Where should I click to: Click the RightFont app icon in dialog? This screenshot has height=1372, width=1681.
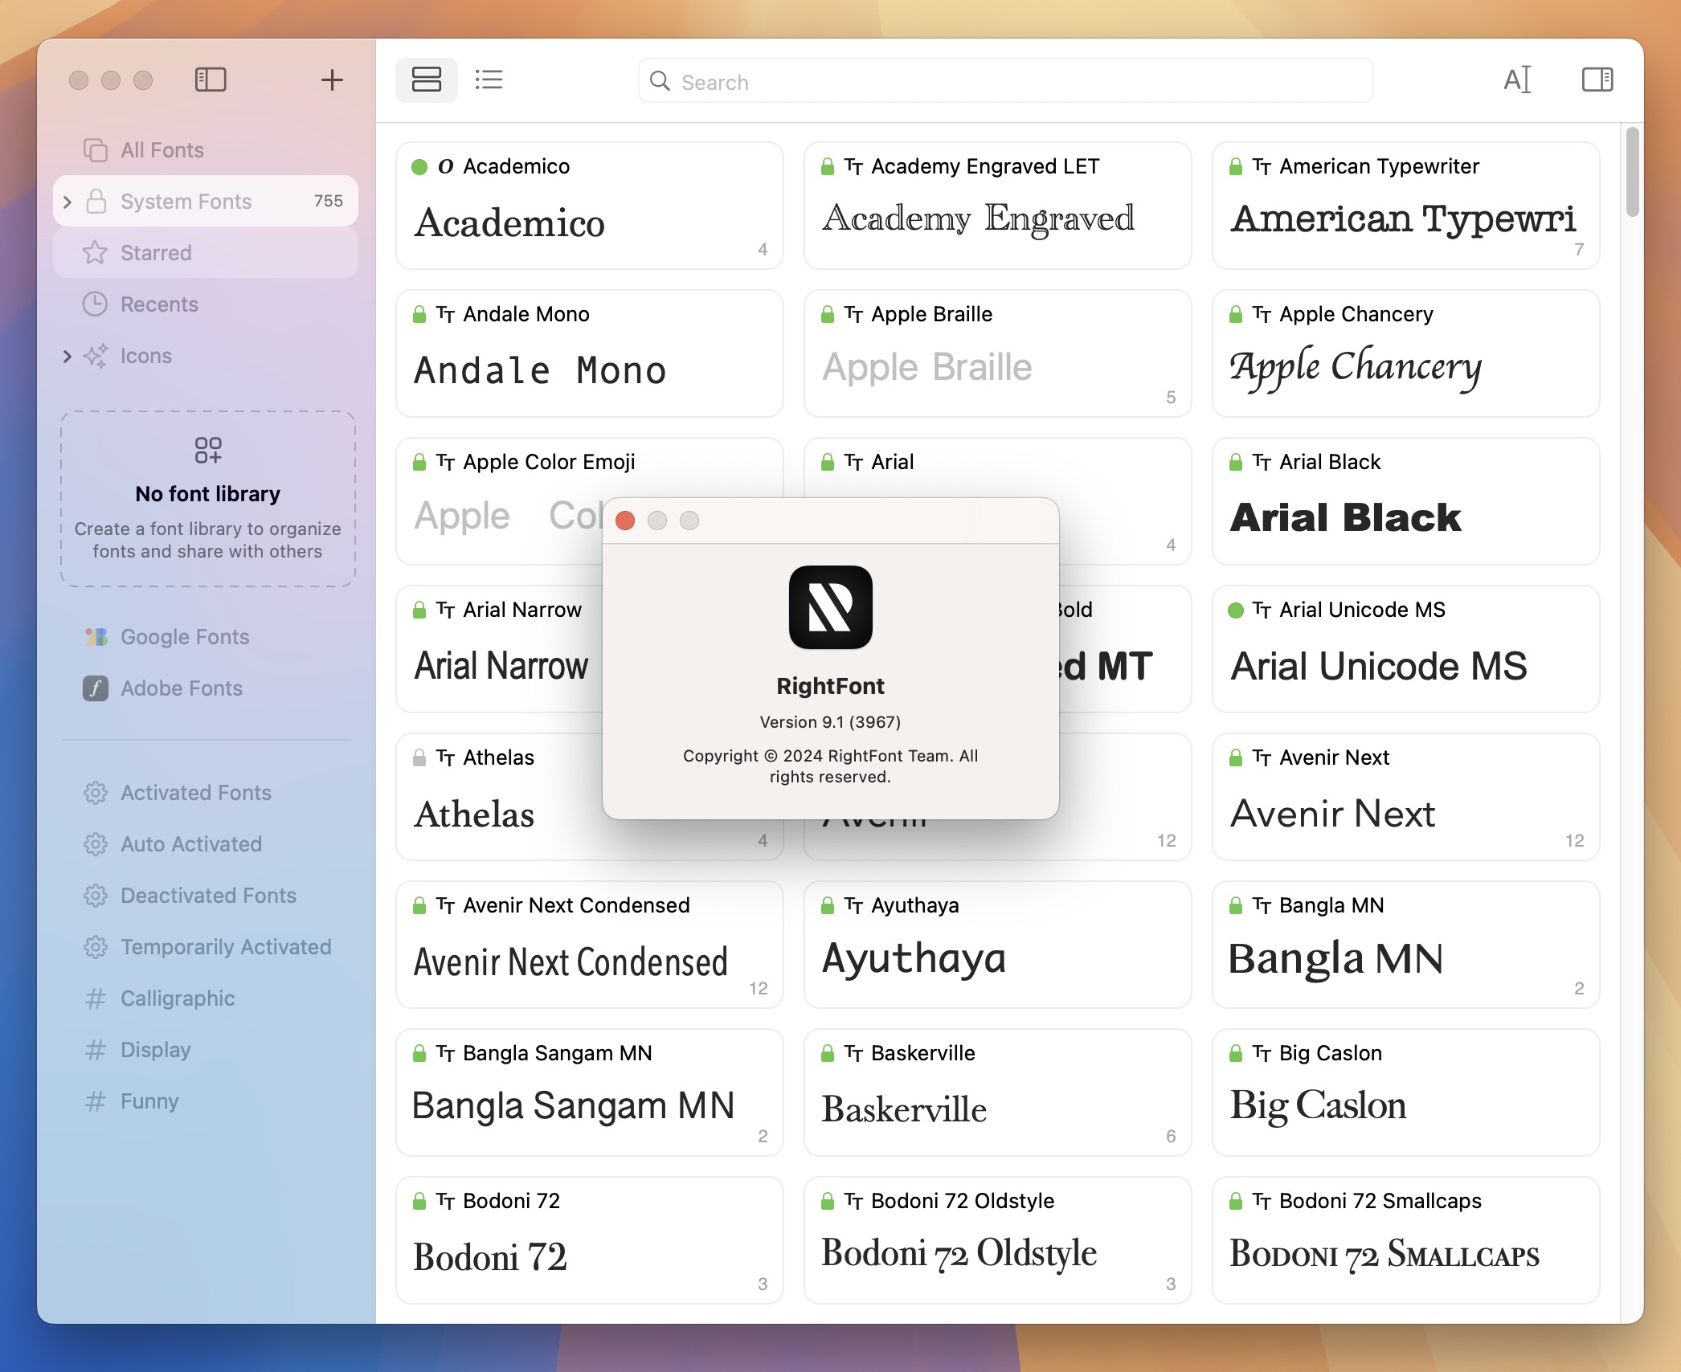[829, 609]
